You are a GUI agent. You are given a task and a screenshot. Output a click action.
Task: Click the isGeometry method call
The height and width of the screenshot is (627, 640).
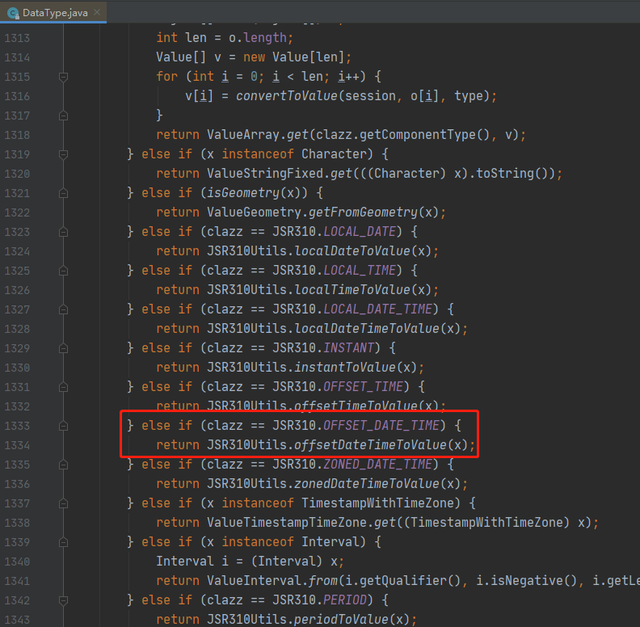(x=243, y=192)
